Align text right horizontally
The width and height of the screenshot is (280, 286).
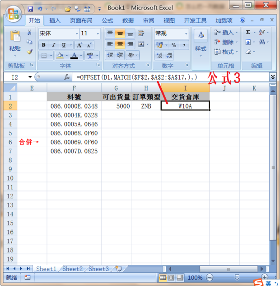click(x=130, y=44)
